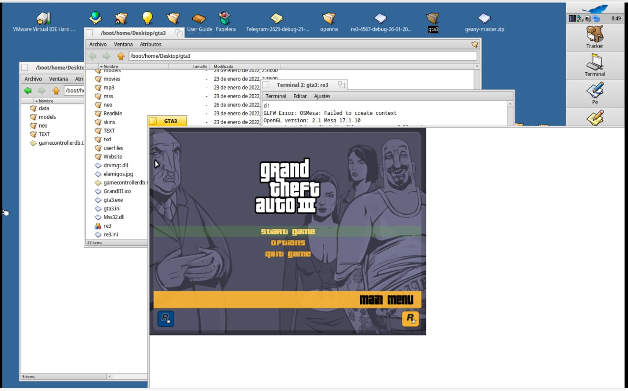Open Archivo menu in rear Tracker window
Screen dimensions: 628x391
click(x=33, y=78)
